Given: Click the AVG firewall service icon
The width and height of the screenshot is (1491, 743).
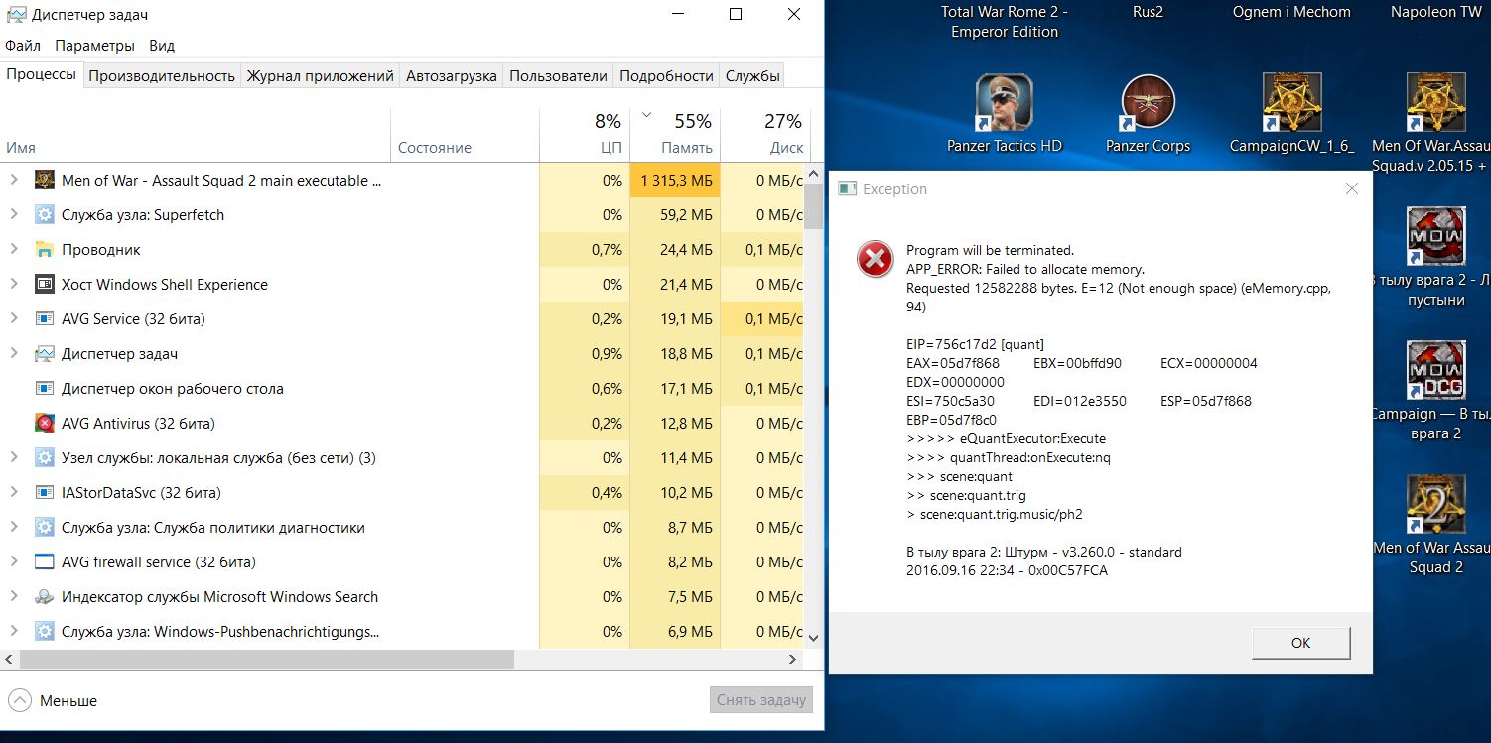Looking at the screenshot, I should tap(45, 561).
